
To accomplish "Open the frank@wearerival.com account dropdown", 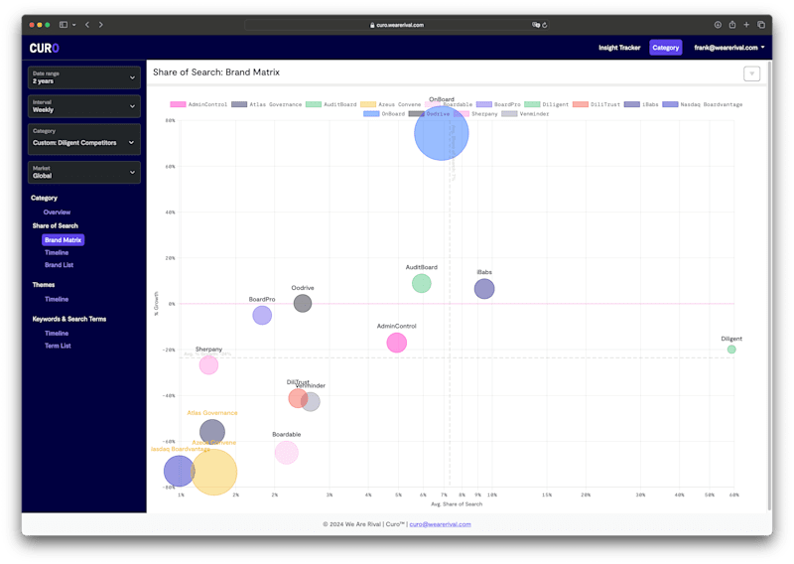I will coord(729,48).
